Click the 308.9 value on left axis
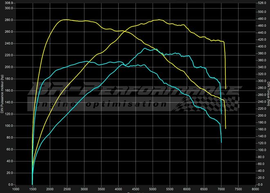Screen dimensions: 270x193 9,2
